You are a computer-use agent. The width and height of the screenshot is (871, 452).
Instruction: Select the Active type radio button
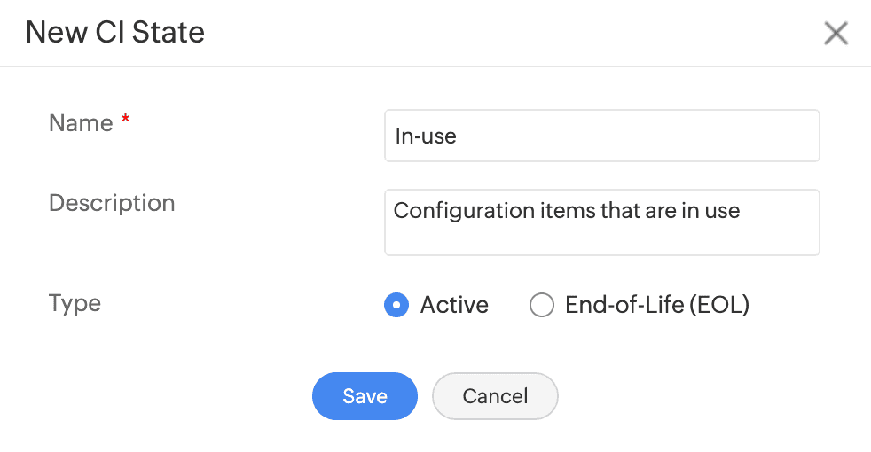(x=396, y=305)
